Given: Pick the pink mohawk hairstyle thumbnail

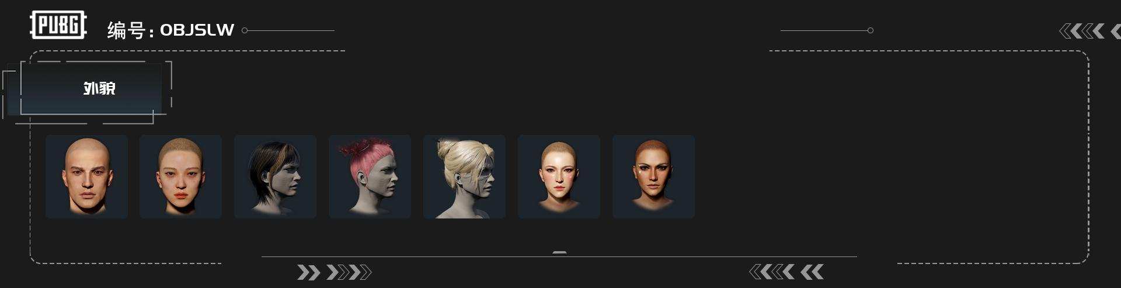Looking at the screenshot, I should point(370,177).
